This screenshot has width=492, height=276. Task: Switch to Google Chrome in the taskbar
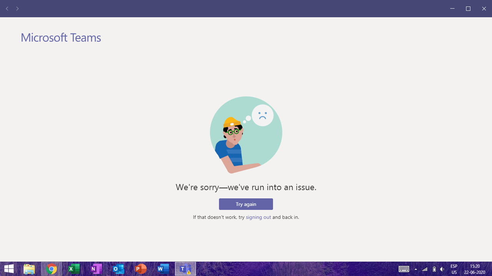click(52, 269)
